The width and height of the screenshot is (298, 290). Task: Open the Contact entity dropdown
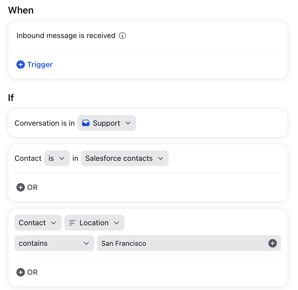(x=38, y=223)
